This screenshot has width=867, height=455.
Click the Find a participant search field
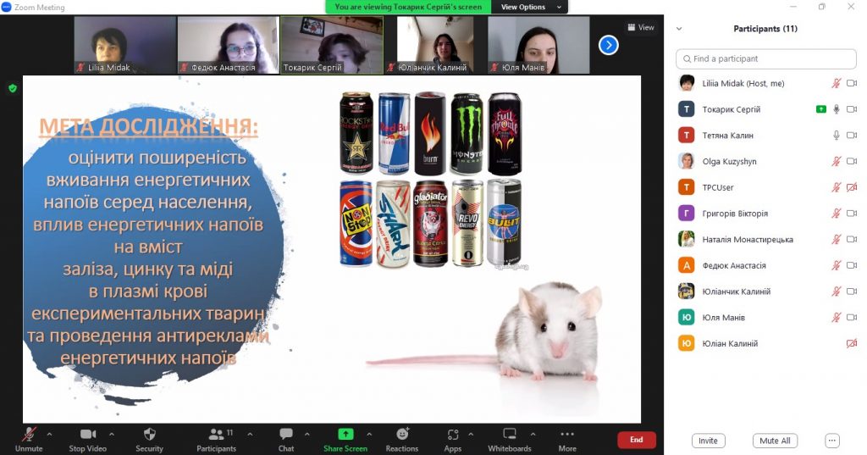[x=765, y=59]
